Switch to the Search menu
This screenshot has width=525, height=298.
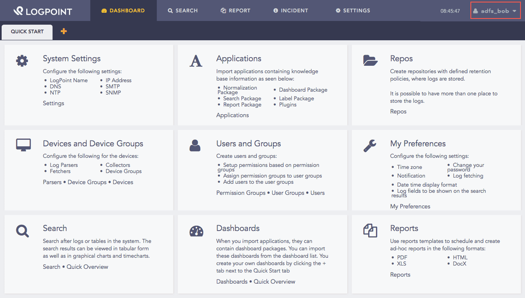click(183, 11)
